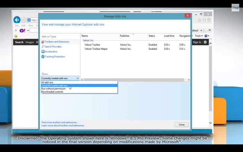Click the IE back arrow button
This screenshot has width=243, height=152.
(x=17, y=20)
